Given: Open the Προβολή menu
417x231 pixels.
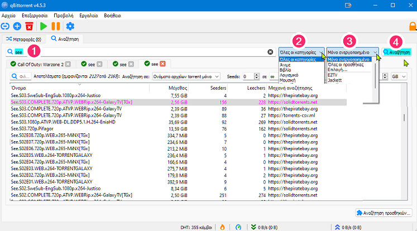Looking at the screenshot, I should [63, 16].
